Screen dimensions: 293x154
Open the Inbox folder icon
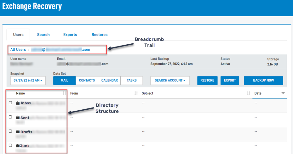pyautogui.click(x=18, y=103)
